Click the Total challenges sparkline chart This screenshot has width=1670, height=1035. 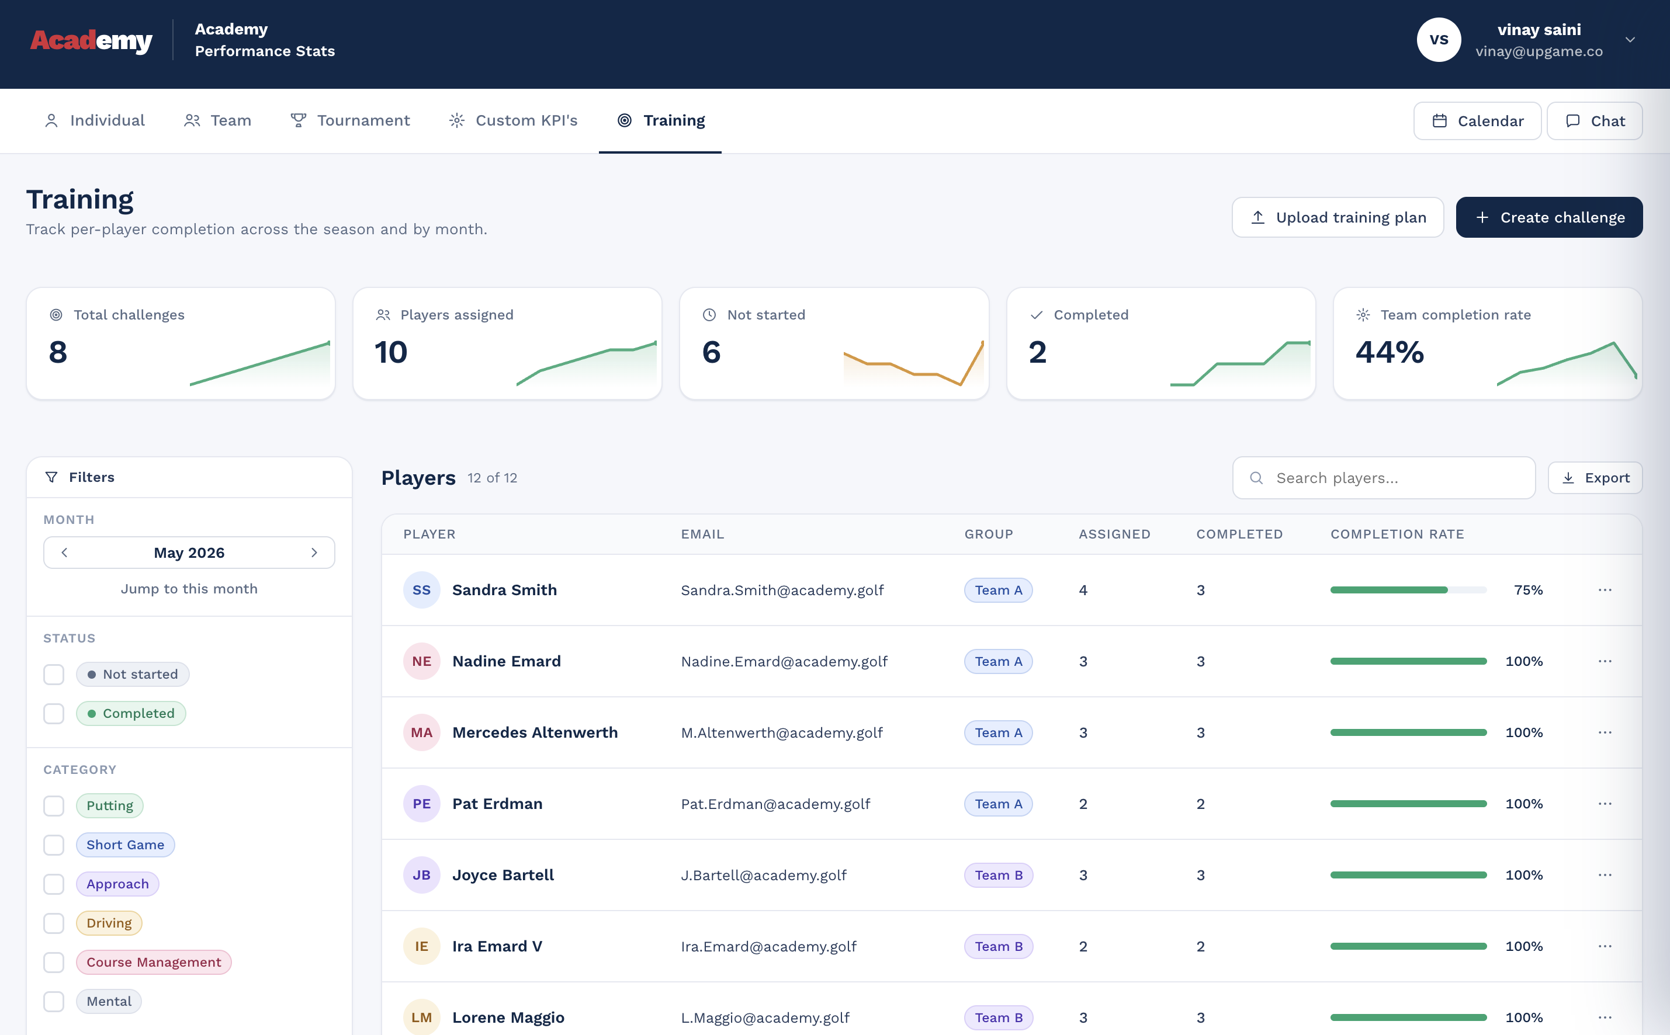259,363
